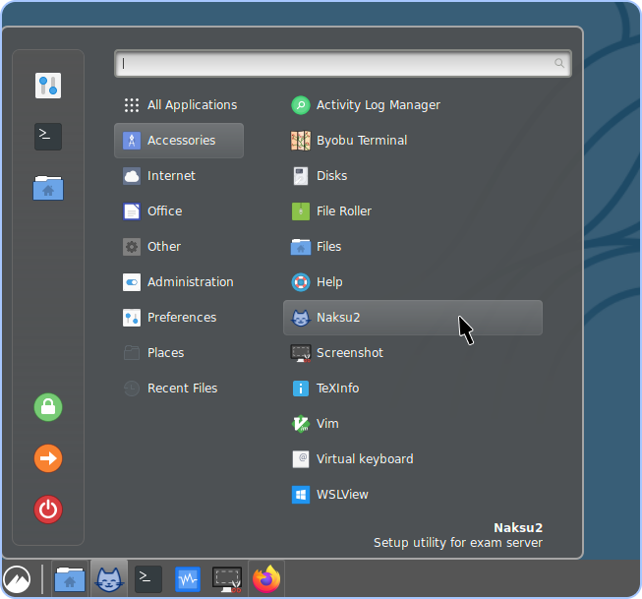Open home folder icon in favorites sidebar

(48, 188)
